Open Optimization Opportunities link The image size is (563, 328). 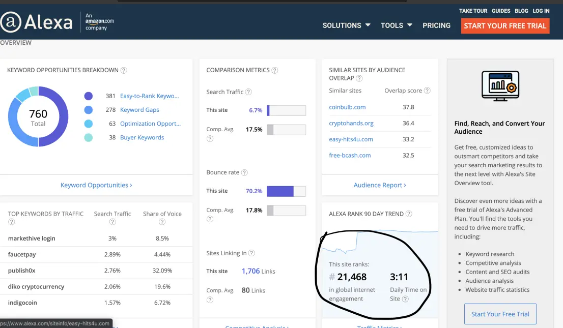pos(150,124)
